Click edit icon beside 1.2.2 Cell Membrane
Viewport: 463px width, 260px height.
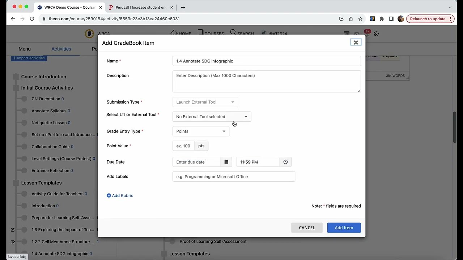point(13,242)
